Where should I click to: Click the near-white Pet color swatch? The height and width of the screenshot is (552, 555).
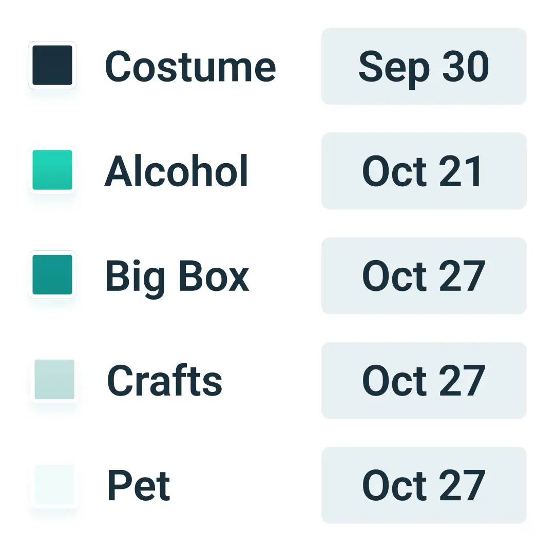coord(54,484)
